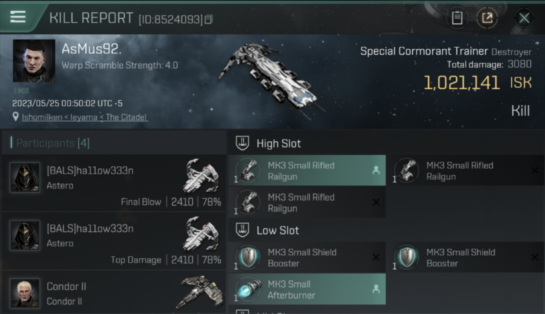Open Top Damage participant hallow333n entry
545x314 pixels.
pyautogui.click(x=114, y=242)
